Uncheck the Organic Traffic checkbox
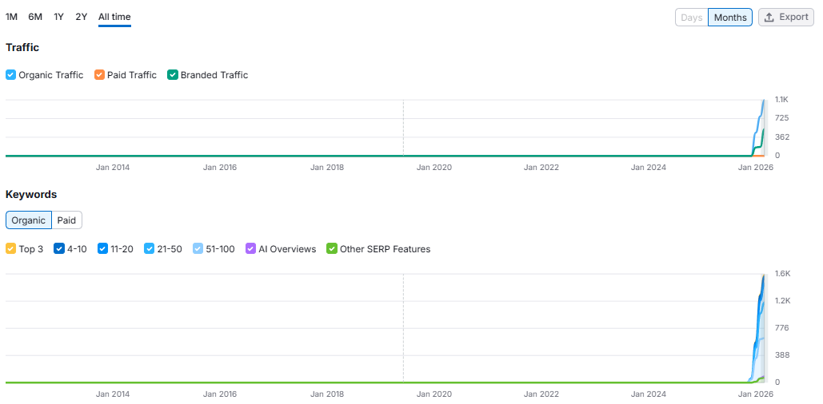This screenshot has width=823, height=404. tap(11, 75)
